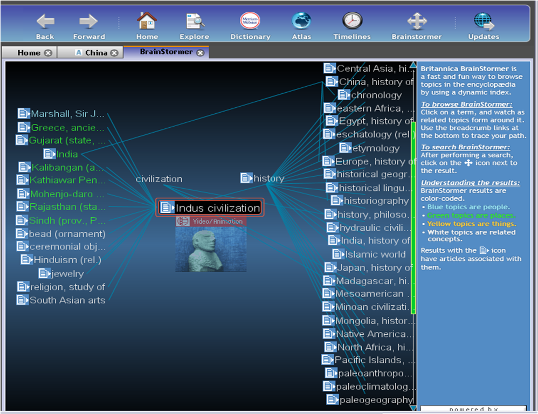This screenshot has height=414, width=538.
Task: Close the BrainStormer tab
Action: tap(201, 53)
